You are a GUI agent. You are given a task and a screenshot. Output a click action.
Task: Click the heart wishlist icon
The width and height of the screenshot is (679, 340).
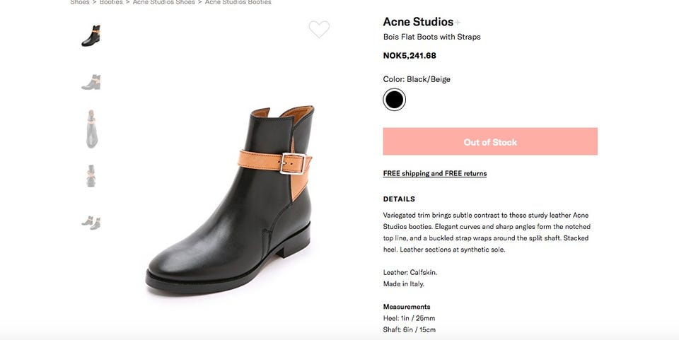tap(319, 29)
